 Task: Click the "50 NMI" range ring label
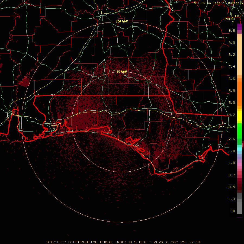[122, 72]
